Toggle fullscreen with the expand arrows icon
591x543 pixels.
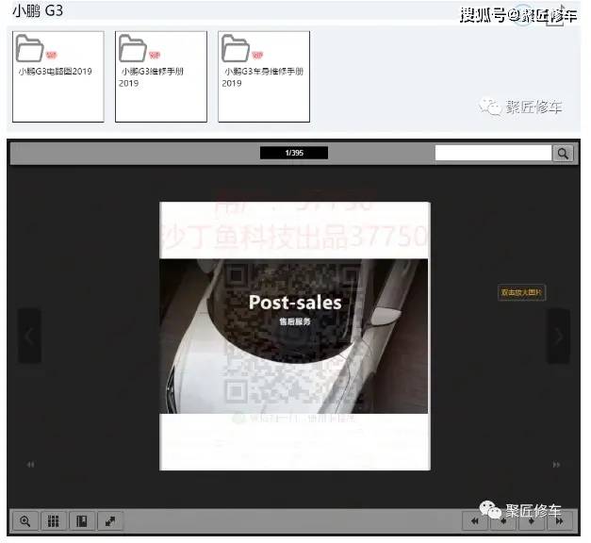click(x=110, y=521)
